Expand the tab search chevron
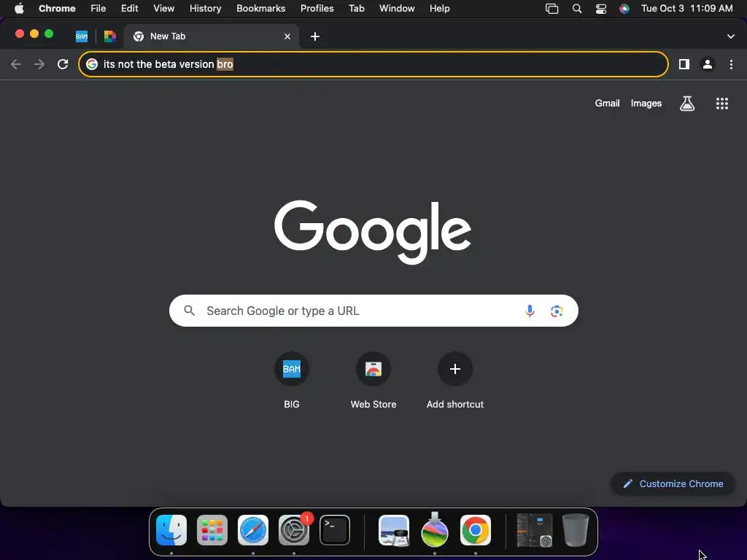The height and width of the screenshot is (560, 747). tap(731, 36)
